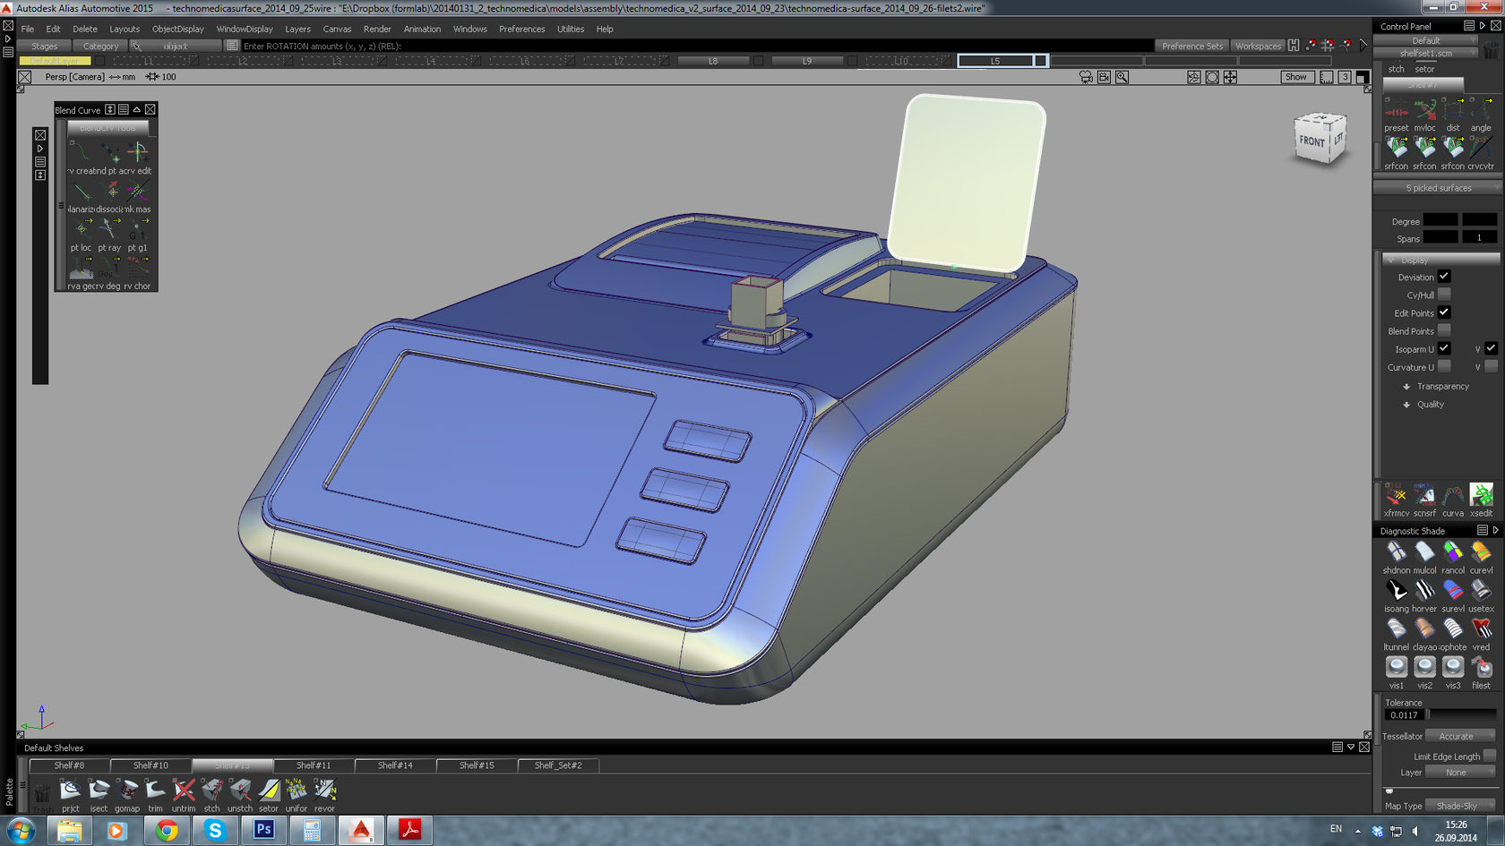The width and height of the screenshot is (1505, 846).
Task: Click the FRONT face of view cube
Action: [1311, 141]
